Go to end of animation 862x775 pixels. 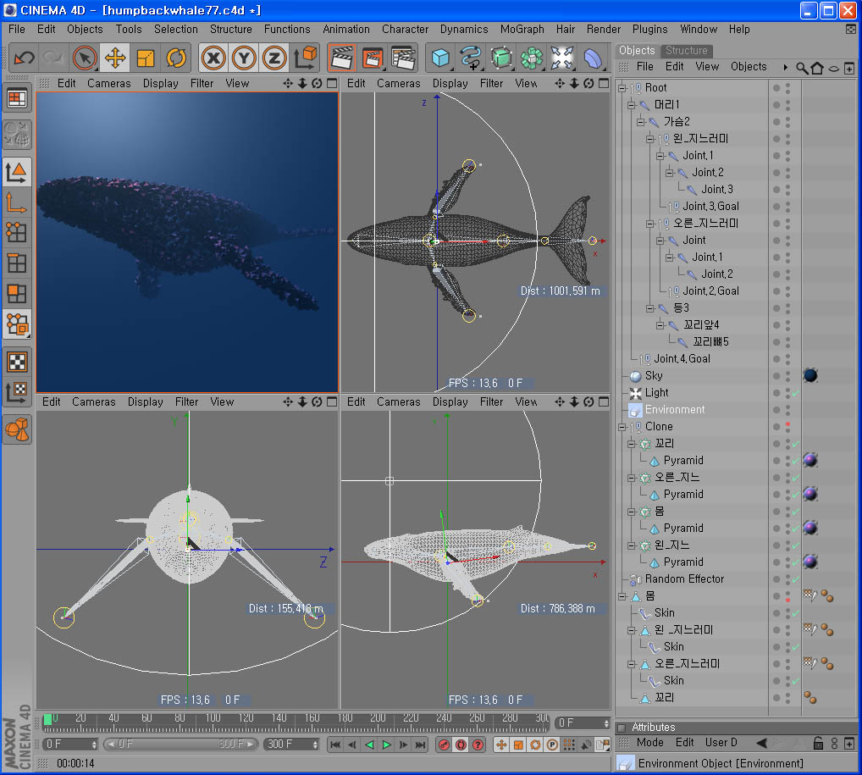click(x=421, y=745)
